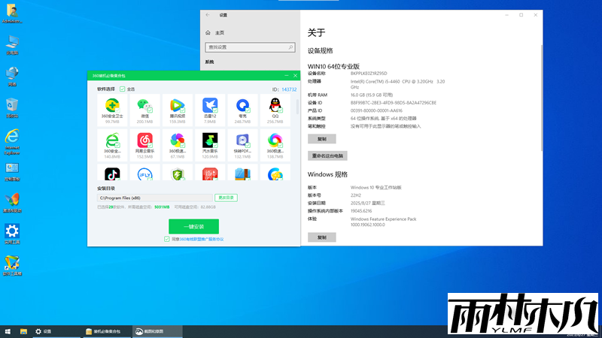Open the blue gear tool desktop icon
Viewport: 602px width, 338px height.
pos(12,231)
